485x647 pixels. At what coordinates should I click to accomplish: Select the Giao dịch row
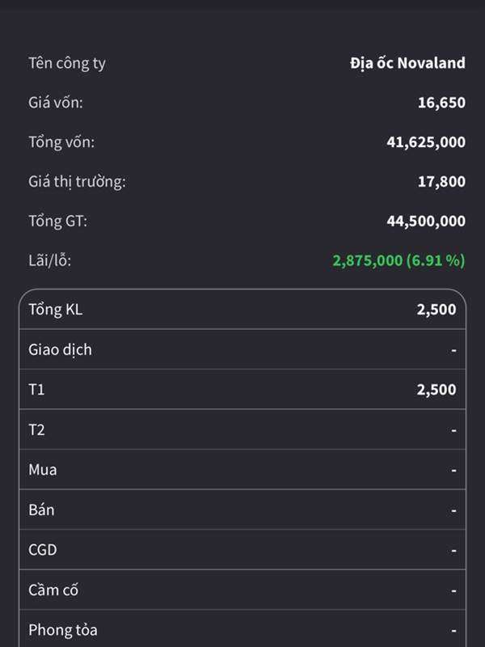coord(242,349)
